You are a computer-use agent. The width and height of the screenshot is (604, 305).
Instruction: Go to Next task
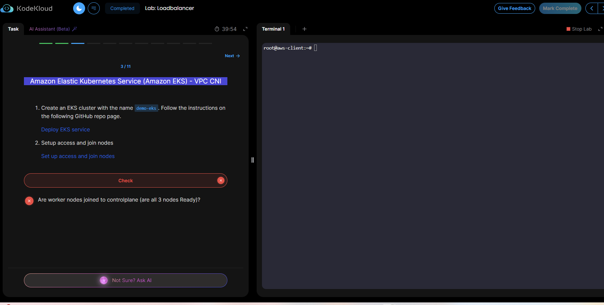point(232,56)
